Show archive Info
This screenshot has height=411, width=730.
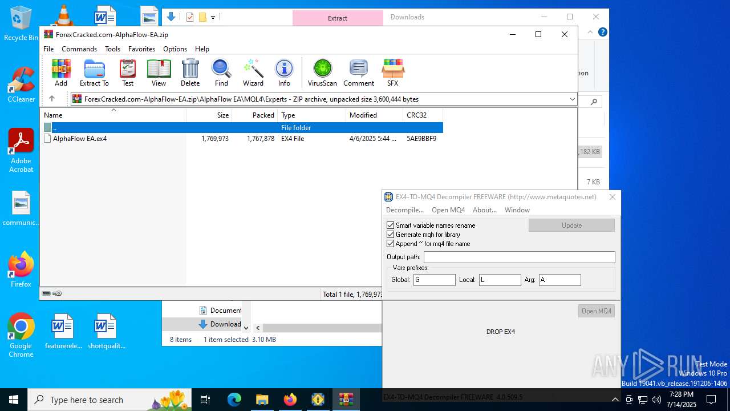pos(284,72)
